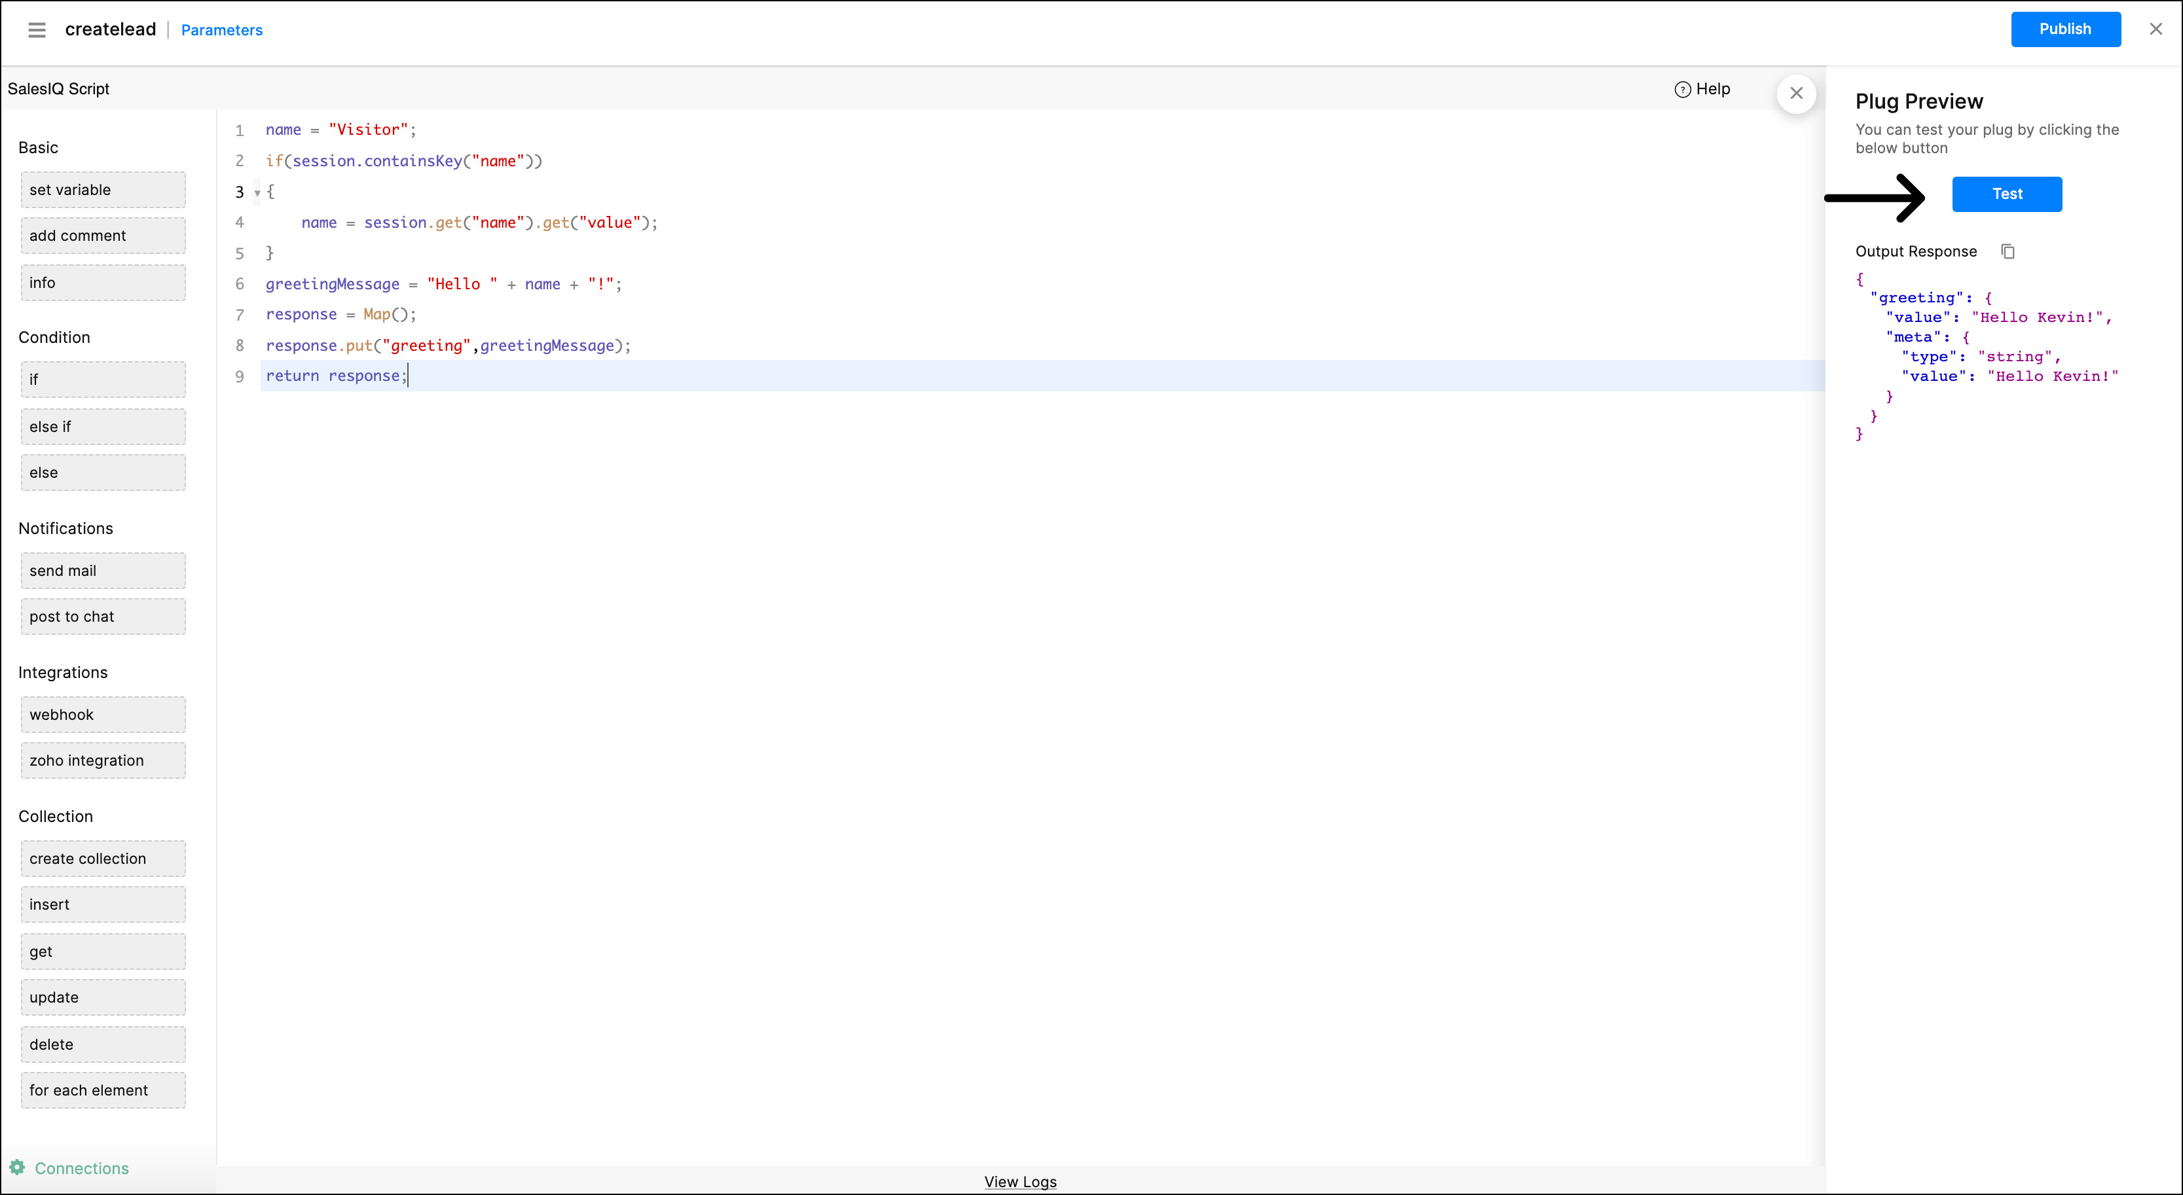This screenshot has width=2183, height=1195.
Task: Open the Parameters tab
Action: pyautogui.click(x=222, y=29)
